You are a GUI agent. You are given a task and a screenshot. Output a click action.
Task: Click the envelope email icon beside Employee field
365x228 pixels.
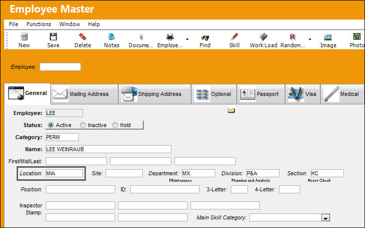coord(231,110)
